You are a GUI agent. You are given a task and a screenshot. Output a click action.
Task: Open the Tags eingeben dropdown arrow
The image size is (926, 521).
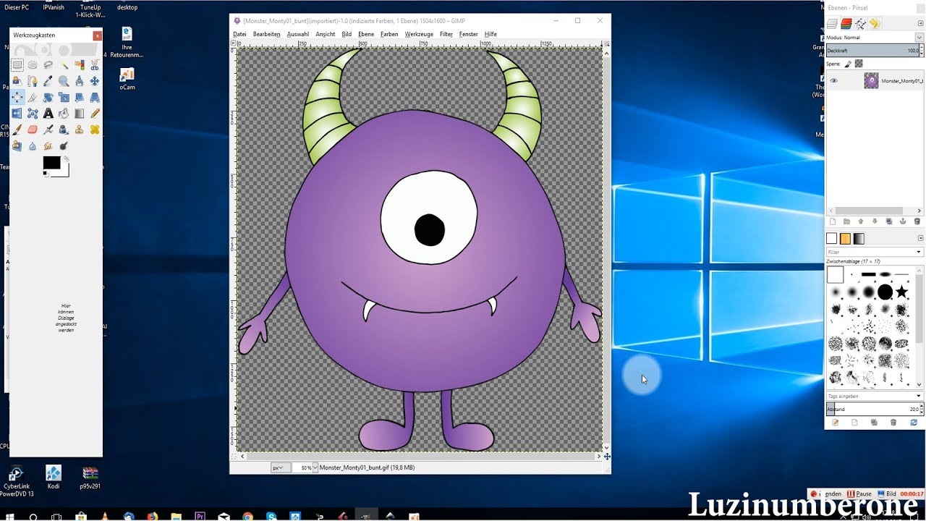pyautogui.click(x=919, y=396)
